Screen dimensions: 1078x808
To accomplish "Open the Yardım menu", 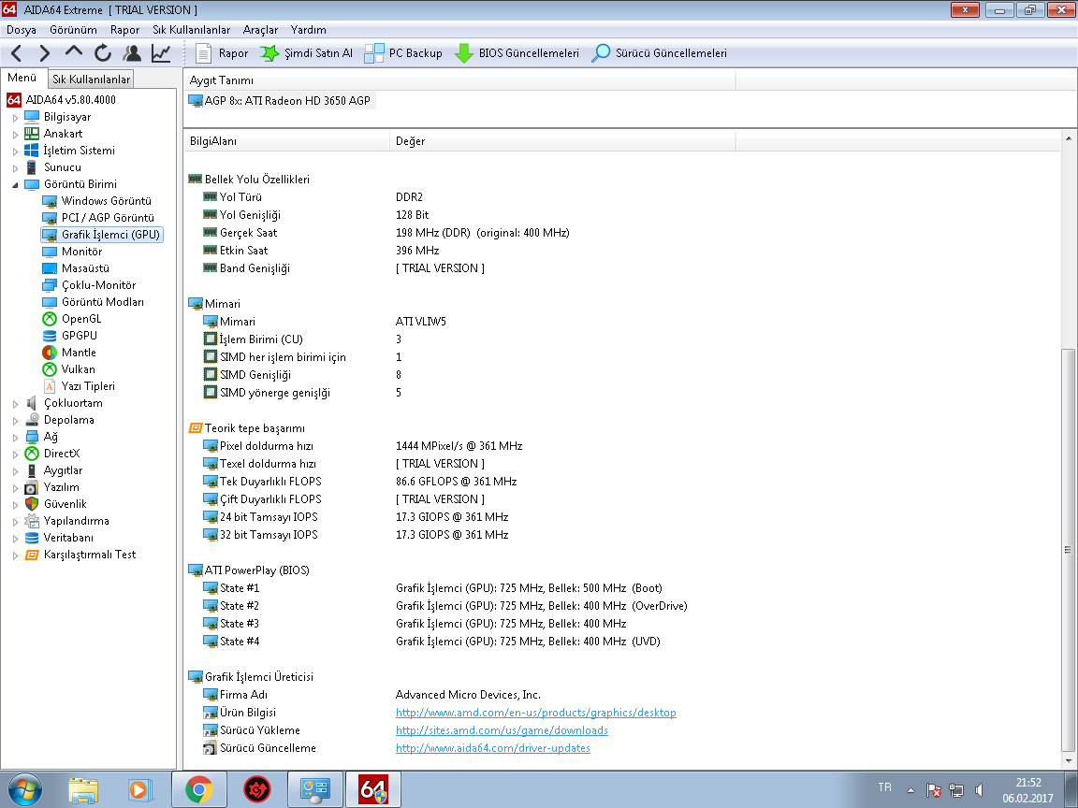I will coord(308,30).
